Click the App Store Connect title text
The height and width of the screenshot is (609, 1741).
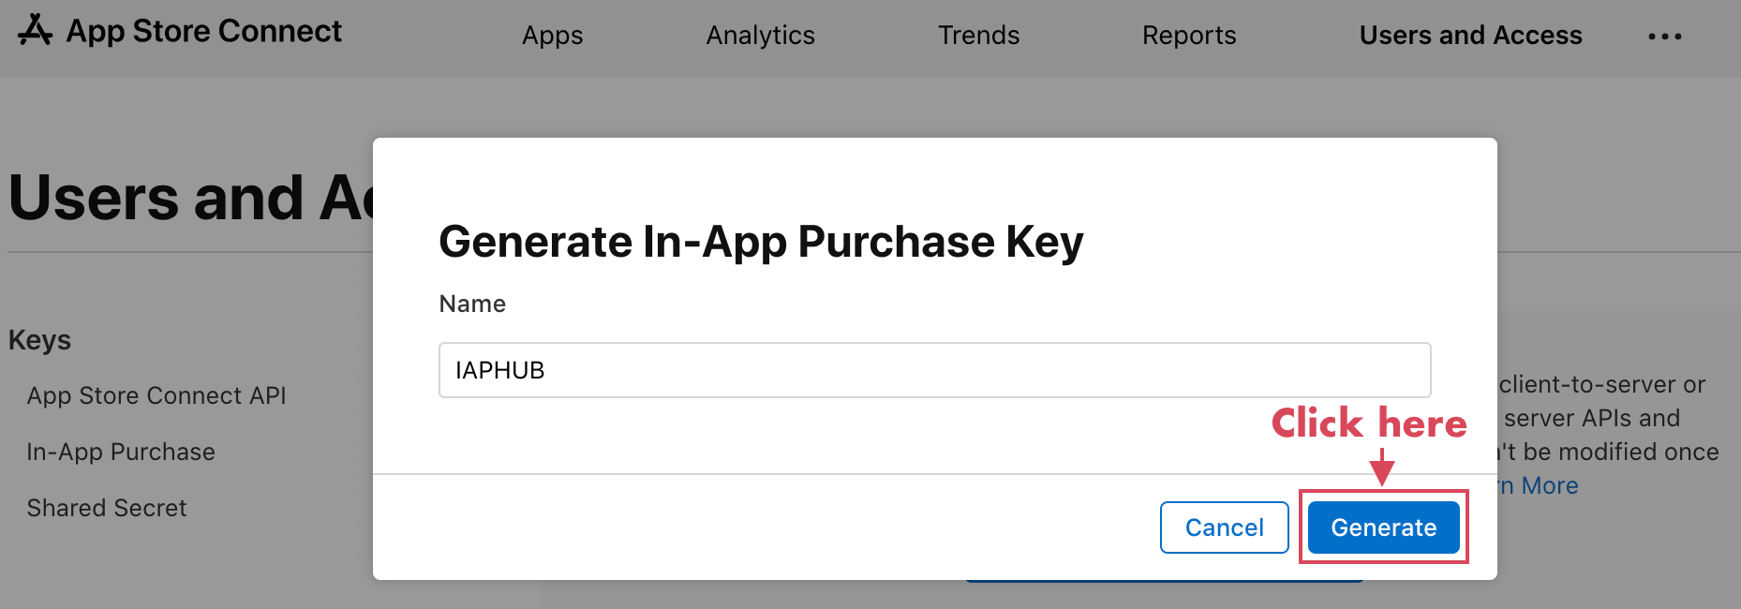coord(203,31)
